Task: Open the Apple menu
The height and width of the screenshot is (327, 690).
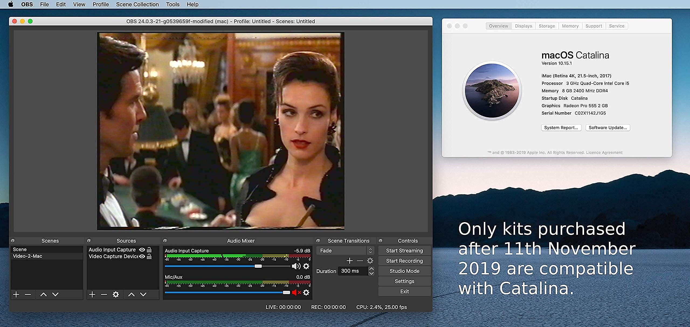Action: pyautogui.click(x=11, y=4)
